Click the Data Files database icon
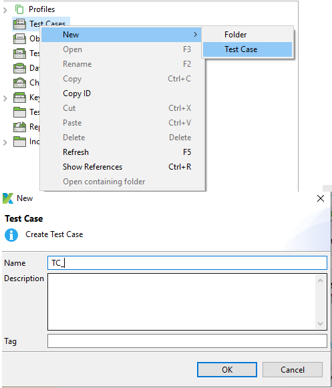Viewport: 332px width, 388px height. pyautogui.click(x=19, y=68)
